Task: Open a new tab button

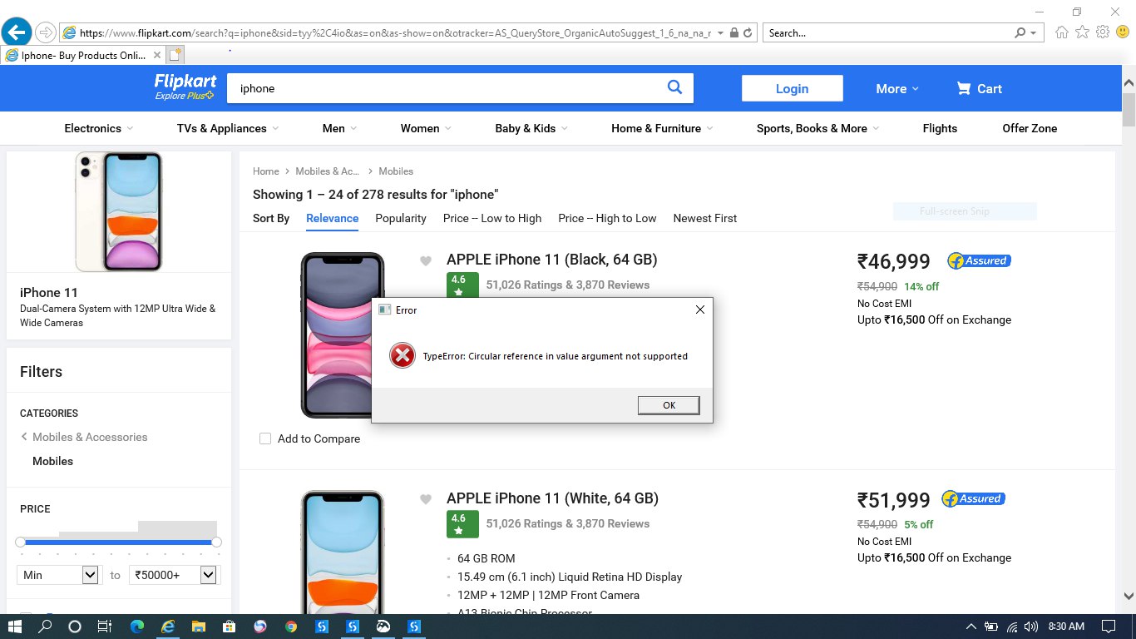Action: pos(175,56)
